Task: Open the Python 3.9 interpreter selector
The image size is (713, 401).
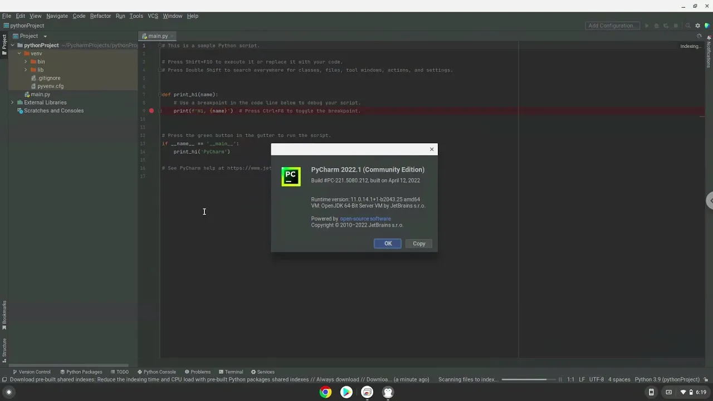Action: 667,380
